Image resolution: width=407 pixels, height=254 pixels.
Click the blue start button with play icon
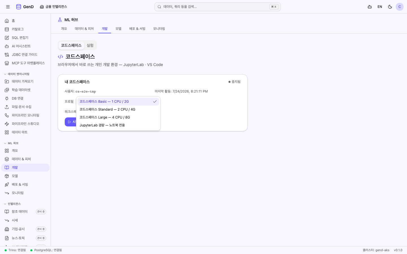pos(71,122)
